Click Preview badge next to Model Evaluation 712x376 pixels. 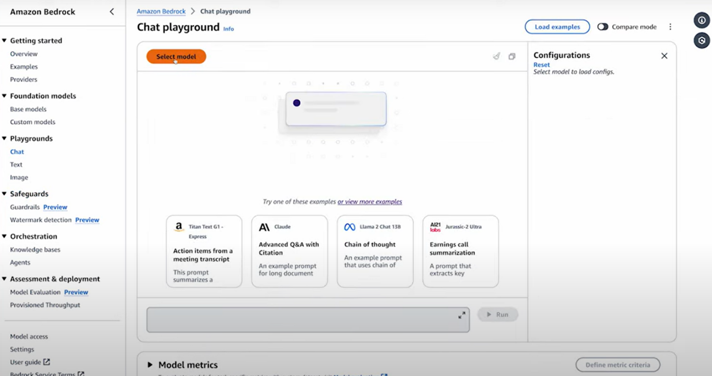[76, 292]
